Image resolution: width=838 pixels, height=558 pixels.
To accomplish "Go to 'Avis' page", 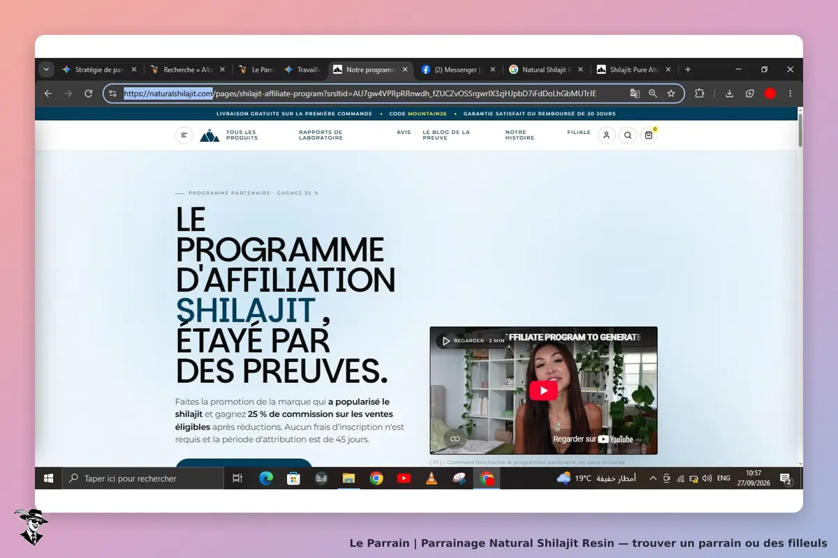I will point(404,132).
